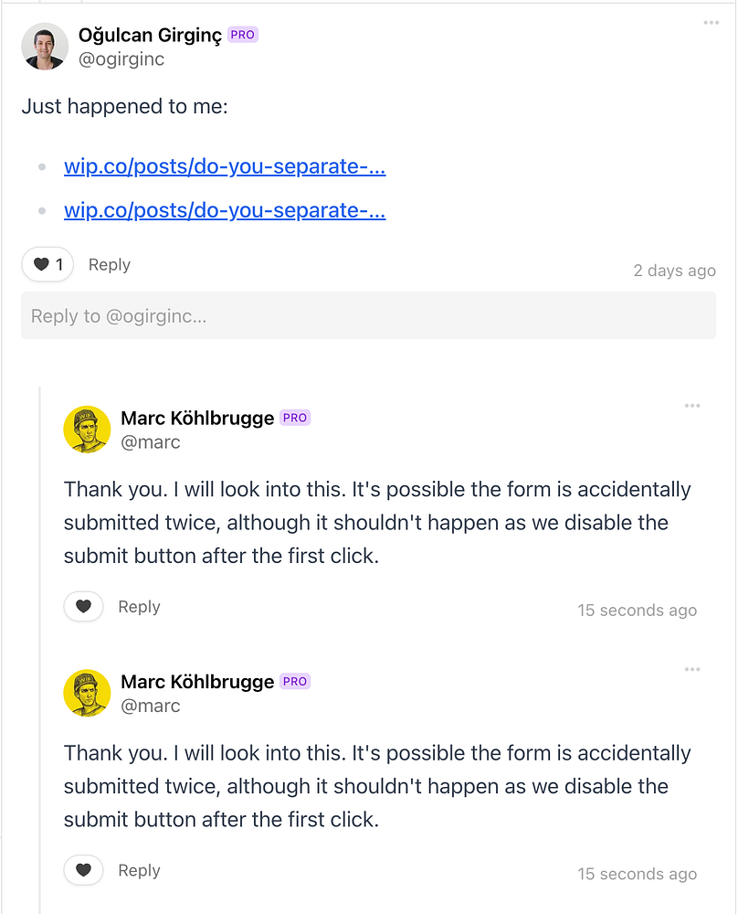
Task: Open more options on Marc's first reply
Action: coord(692,406)
